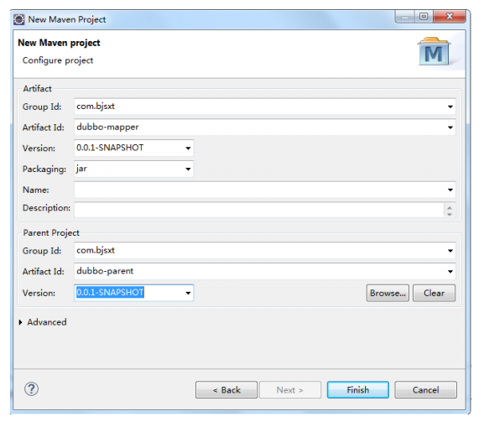Click the Finish button
The width and height of the screenshot is (489, 422).
(x=358, y=390)
